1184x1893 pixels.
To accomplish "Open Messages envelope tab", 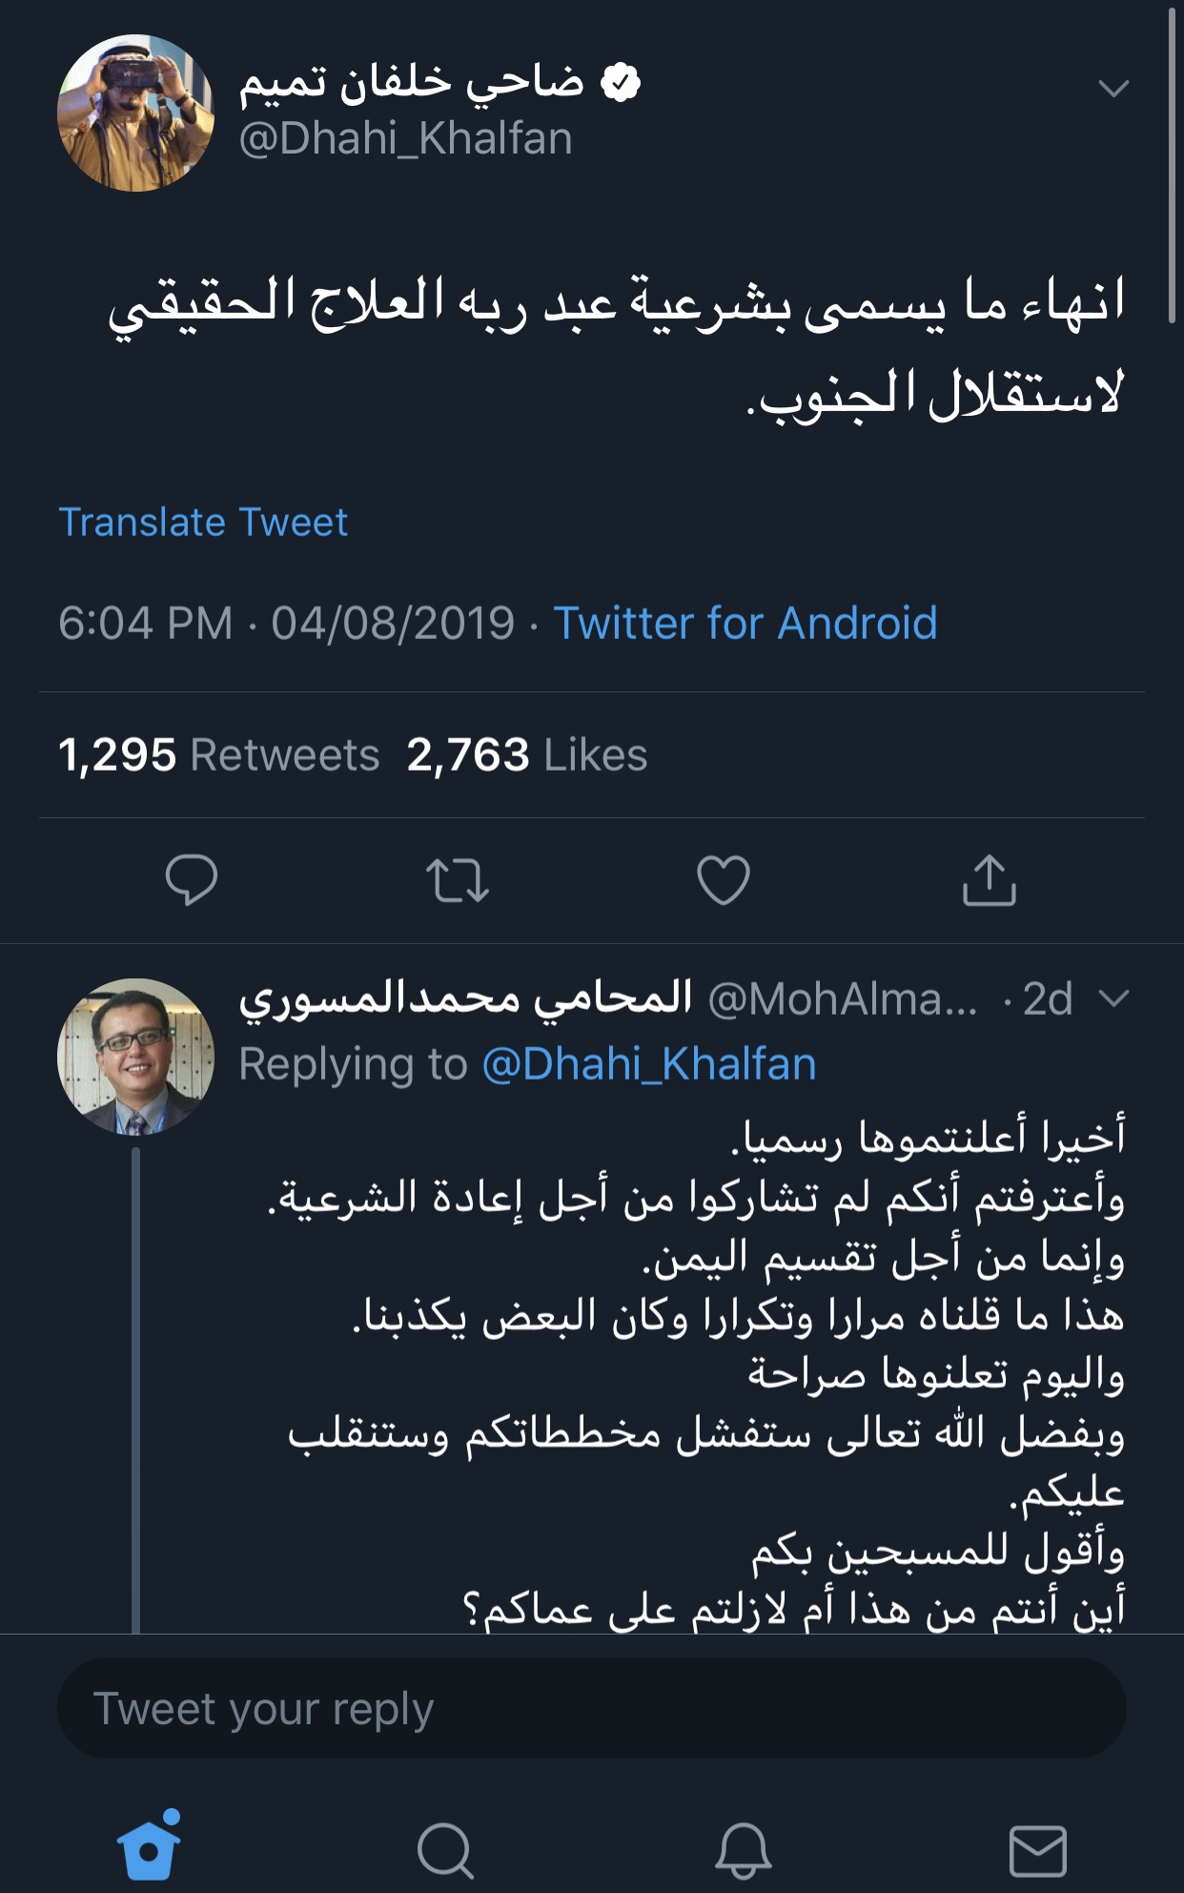I will tap(1037, 1850).
